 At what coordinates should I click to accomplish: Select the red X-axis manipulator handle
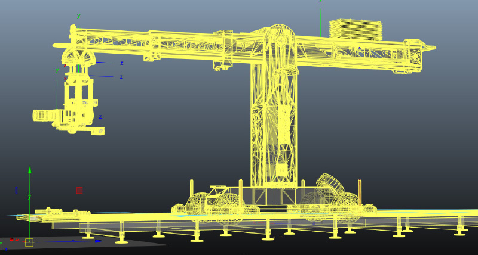pos(11,240)
